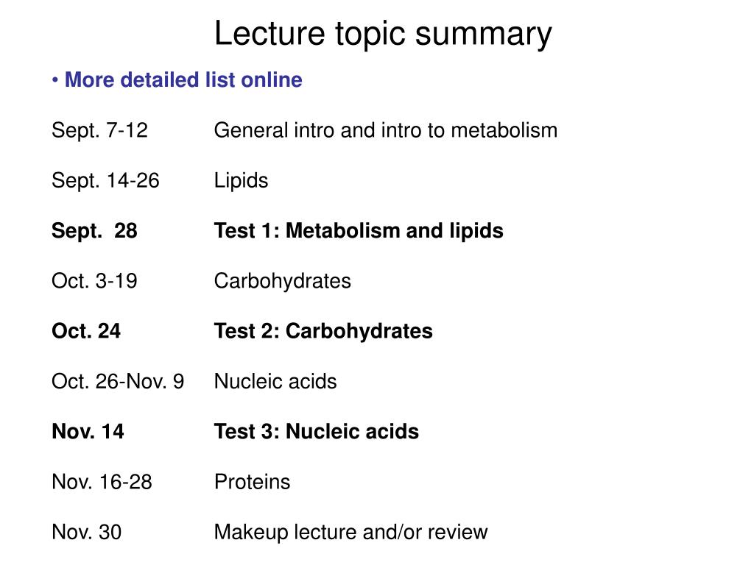Select the 'Oct. 26-Nov. 9' date range
Image resolution: width=754 pixels, height=565 pixels.
point(118,382)
